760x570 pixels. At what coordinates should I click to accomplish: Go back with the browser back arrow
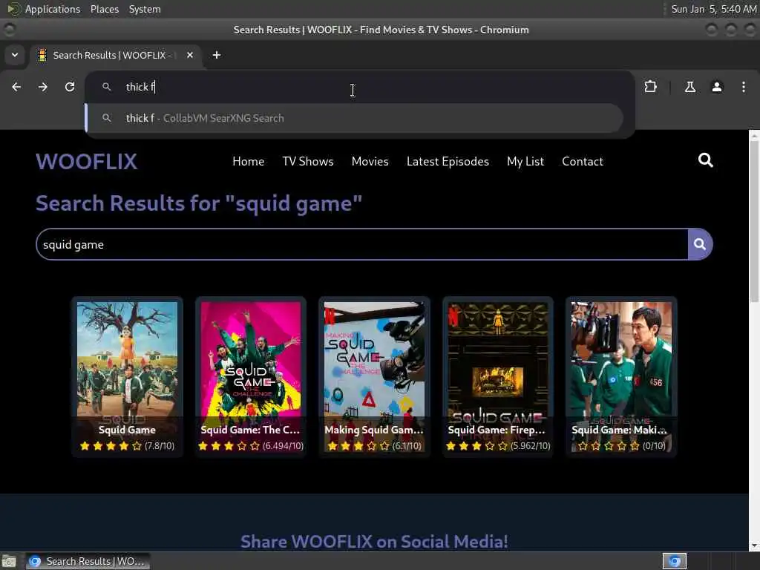coord(16,87)
